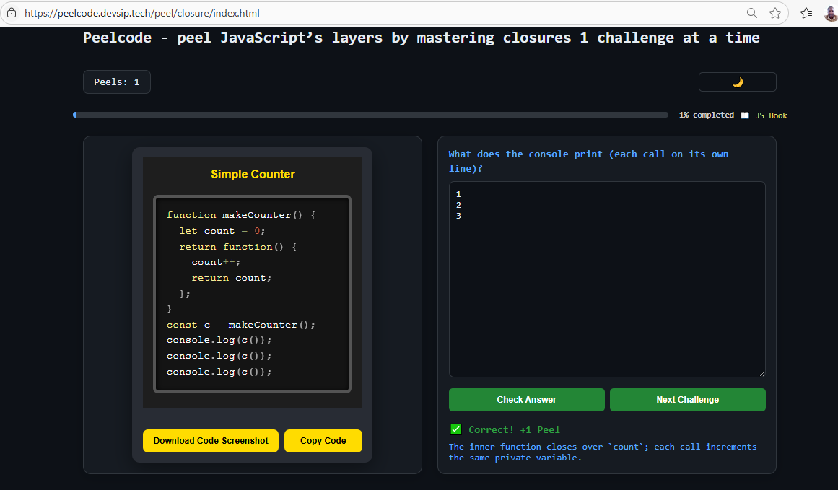
Task: Open the favorites list icon in the toolbar
Action: (x=806, y=13)
